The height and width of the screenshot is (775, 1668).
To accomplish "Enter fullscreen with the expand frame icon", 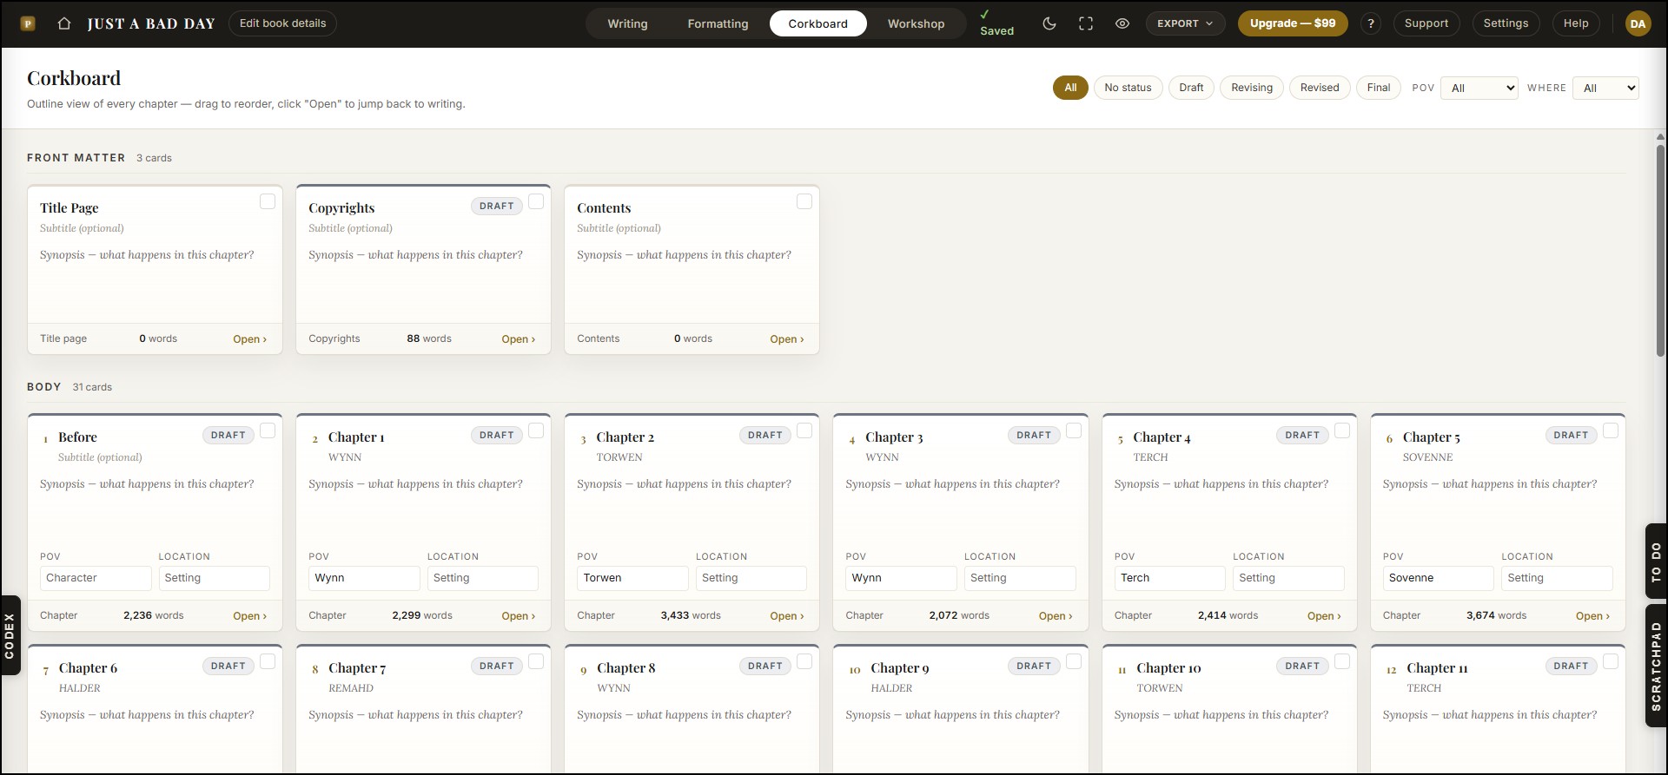I will coord(1086,23).
